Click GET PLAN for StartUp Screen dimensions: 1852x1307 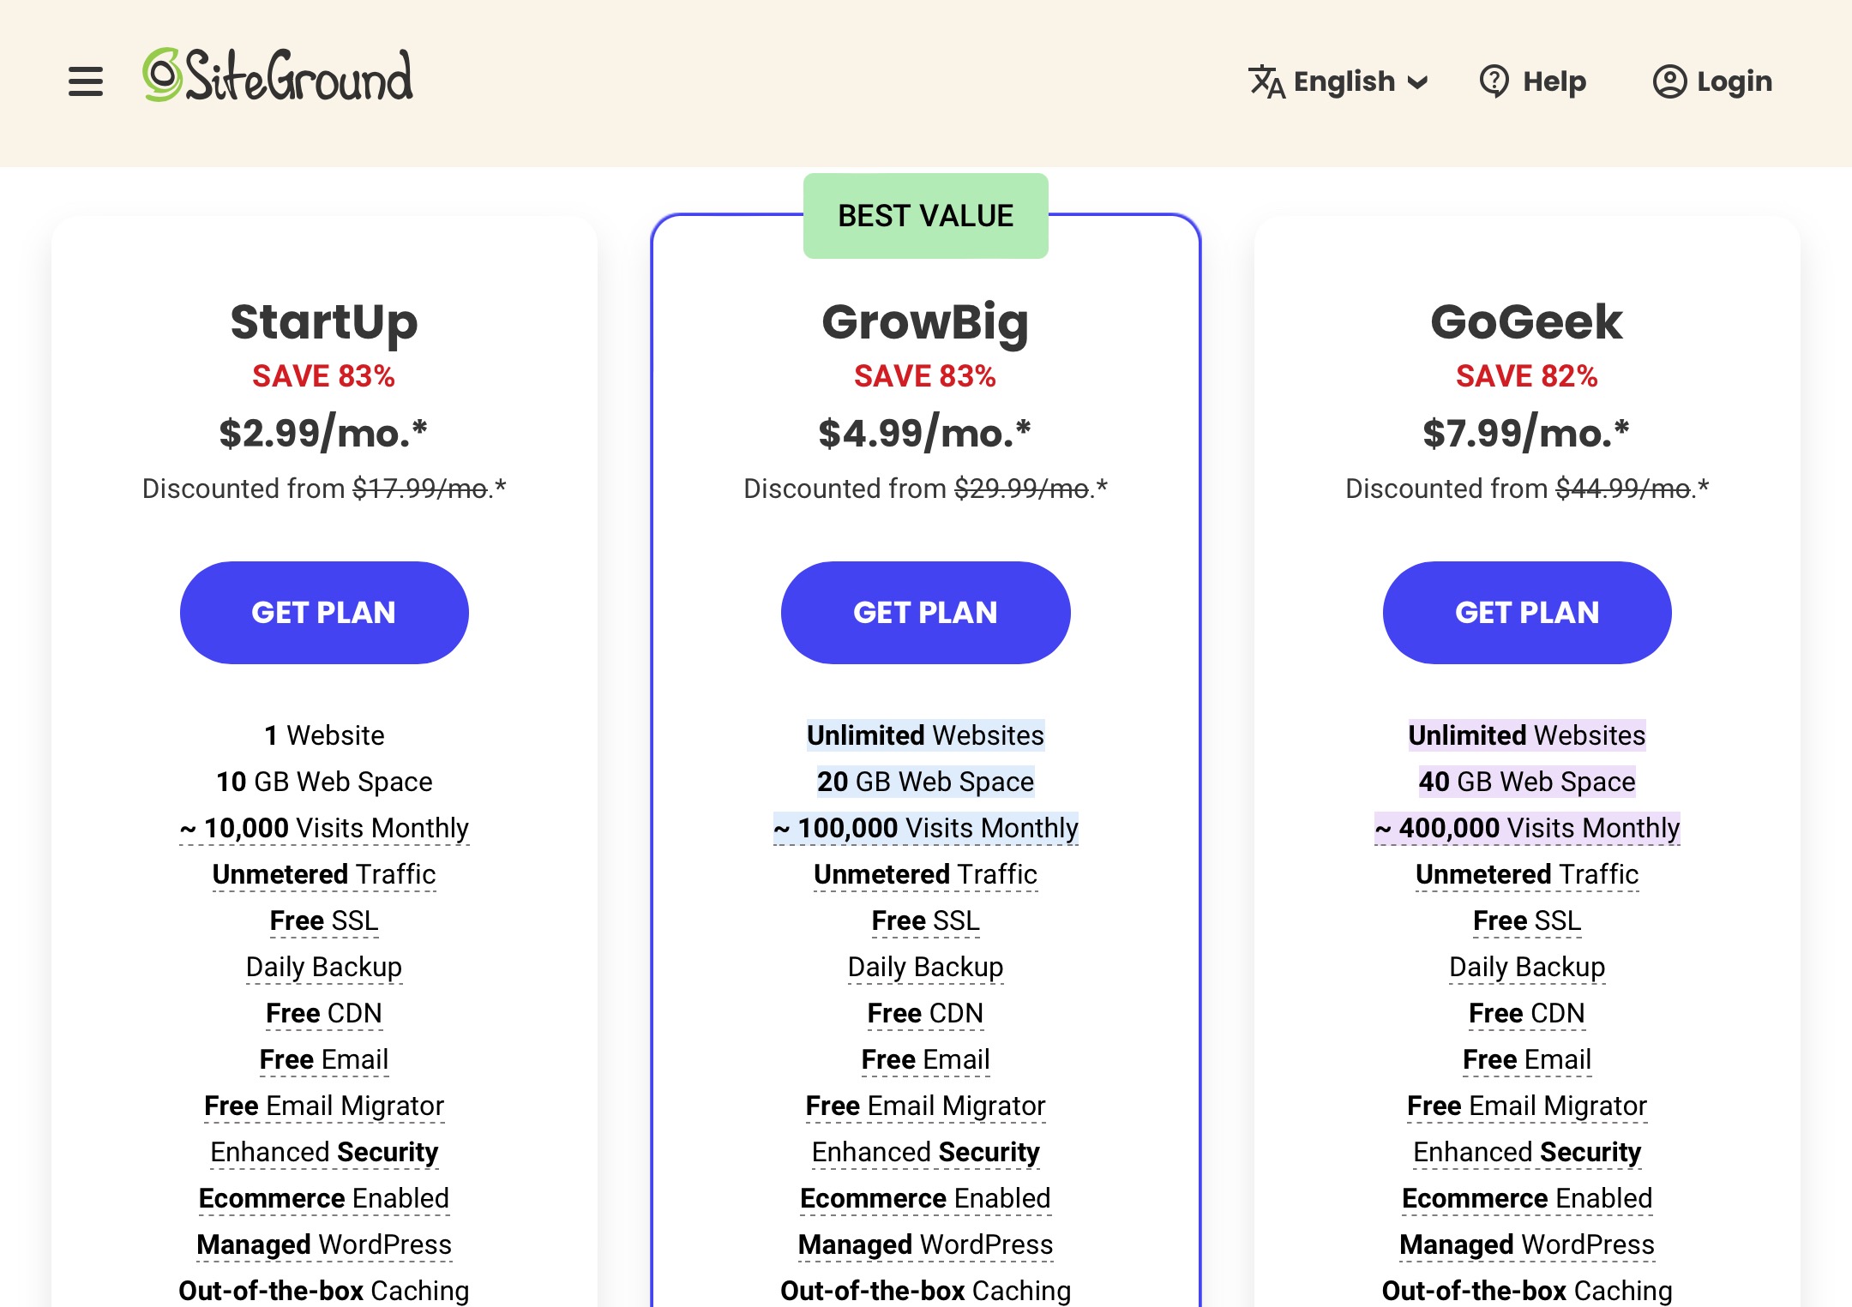coord(324,613)
